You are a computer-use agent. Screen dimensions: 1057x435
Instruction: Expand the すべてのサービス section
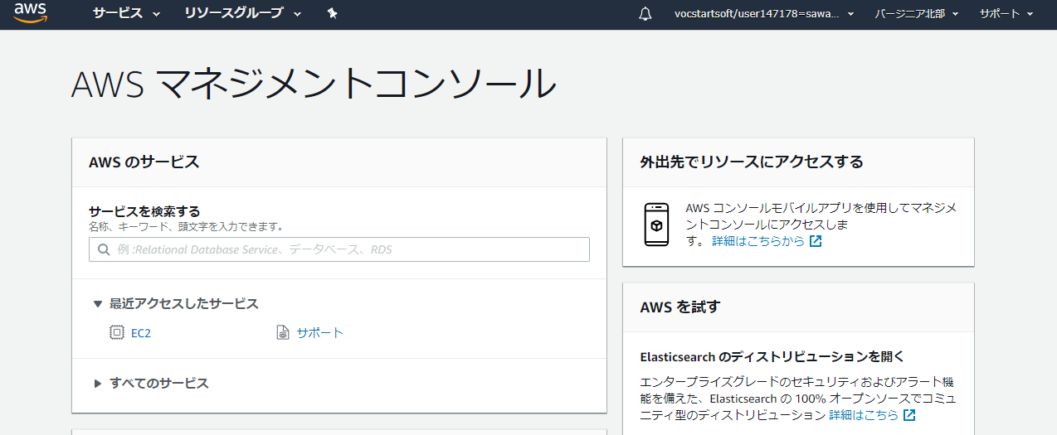tap(150, 384)
